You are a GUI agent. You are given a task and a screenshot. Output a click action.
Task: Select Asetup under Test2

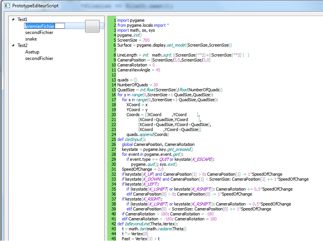pyautogui.click(x=32, y=52)
